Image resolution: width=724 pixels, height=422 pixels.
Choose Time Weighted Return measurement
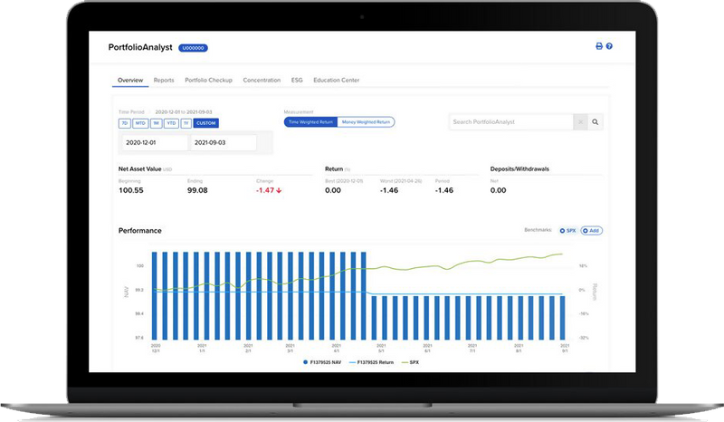click(x=310, y=122)
